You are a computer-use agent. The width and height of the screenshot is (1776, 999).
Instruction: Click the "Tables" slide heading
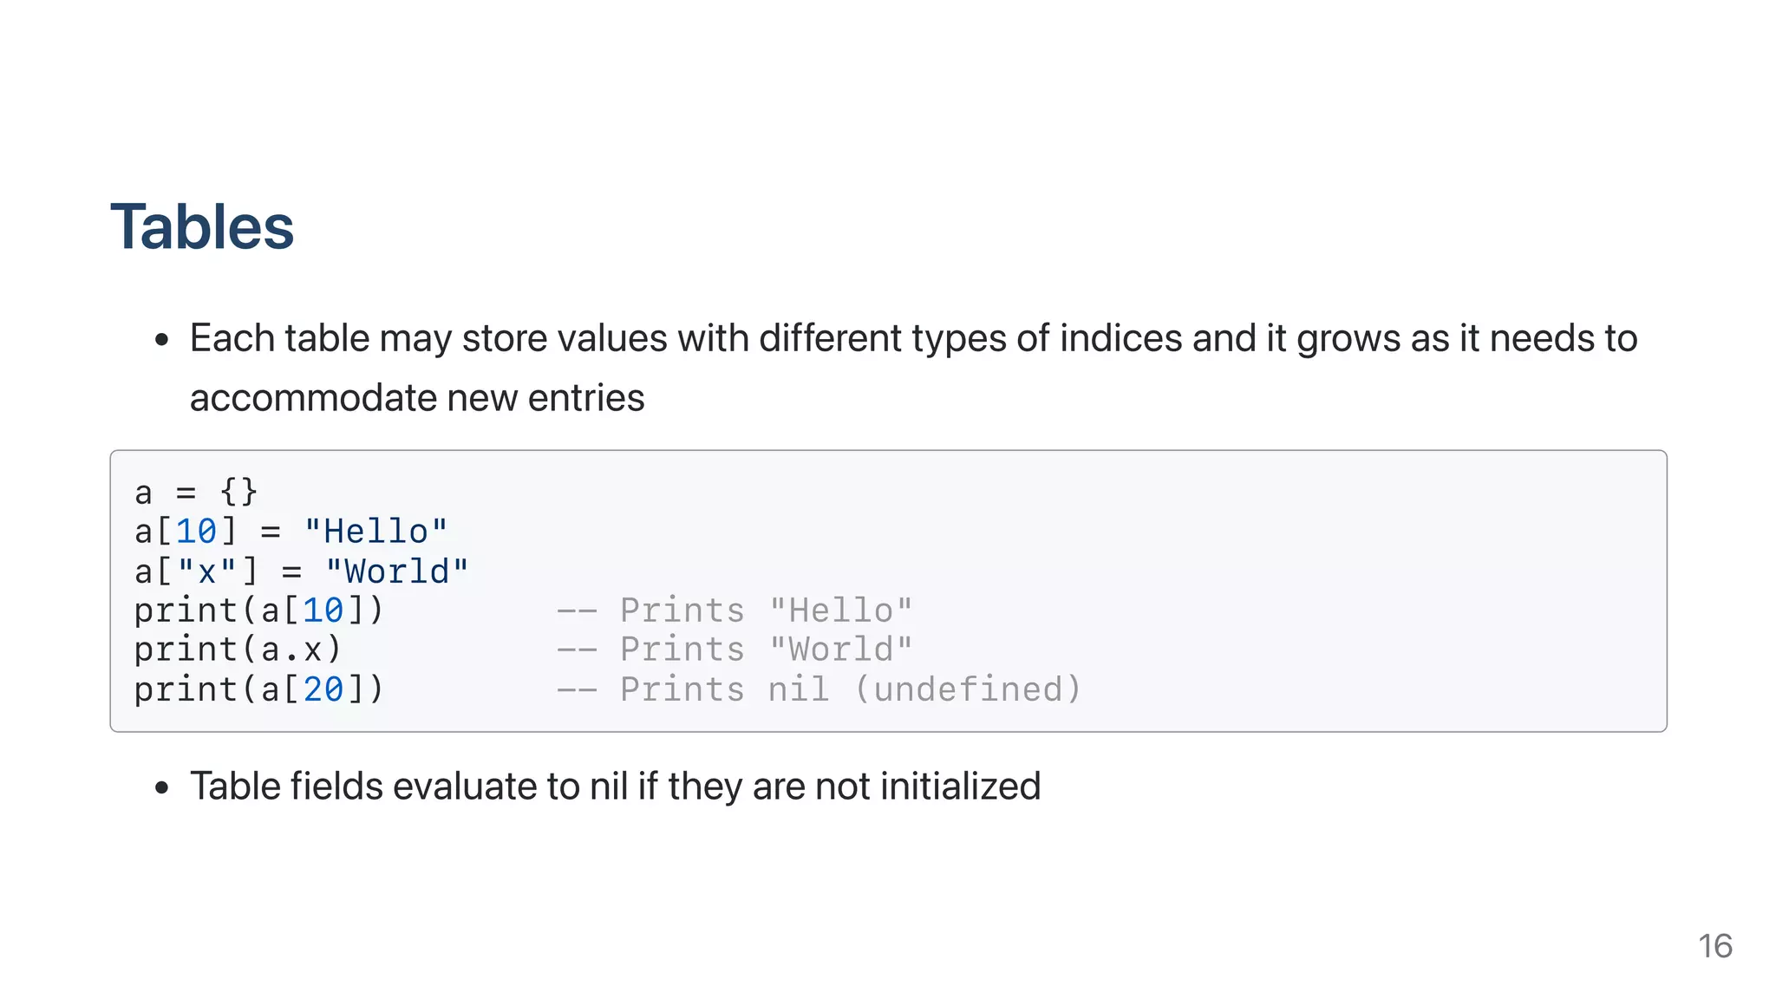202,227
